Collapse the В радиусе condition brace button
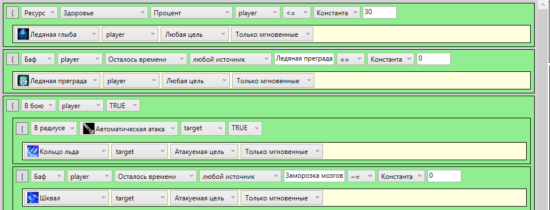 pyautogui.click(x=22, y=129)
